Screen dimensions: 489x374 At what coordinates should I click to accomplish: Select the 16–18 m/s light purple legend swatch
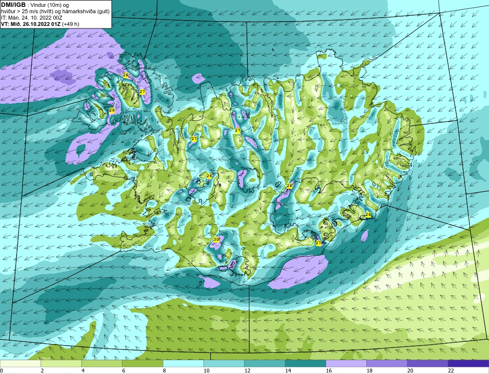346,363
